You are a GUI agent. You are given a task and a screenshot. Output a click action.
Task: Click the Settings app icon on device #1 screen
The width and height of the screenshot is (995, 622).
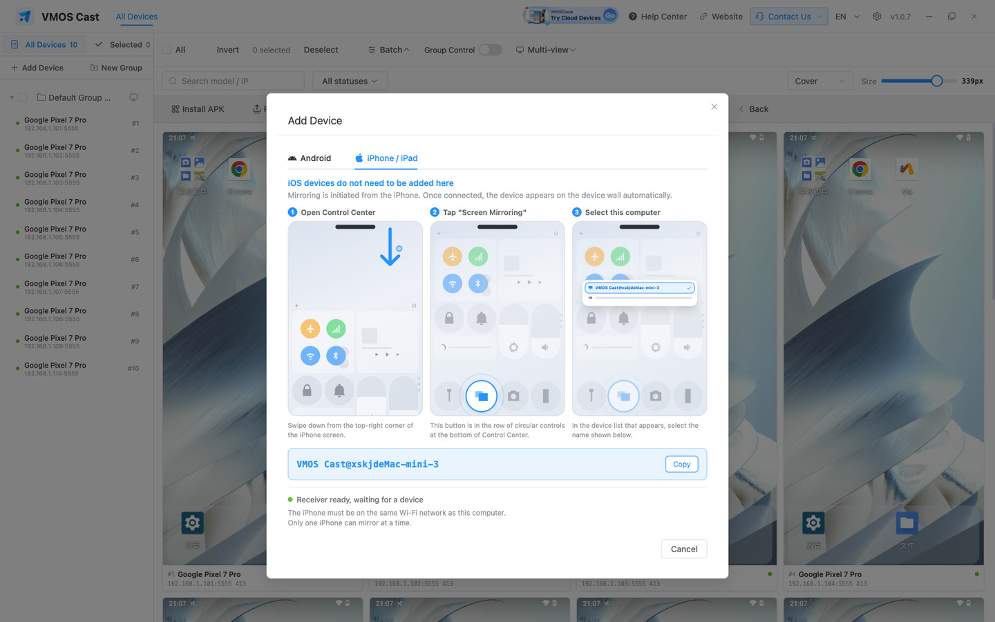point(192,523)
